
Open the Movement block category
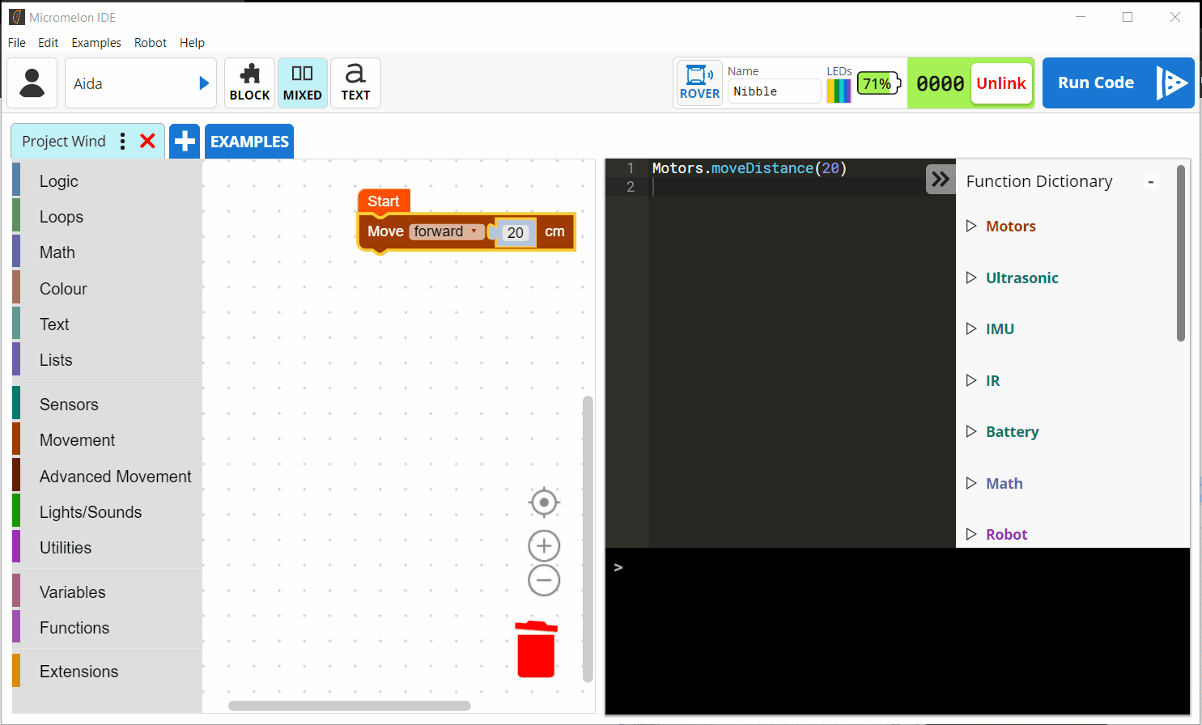point(78,440)
